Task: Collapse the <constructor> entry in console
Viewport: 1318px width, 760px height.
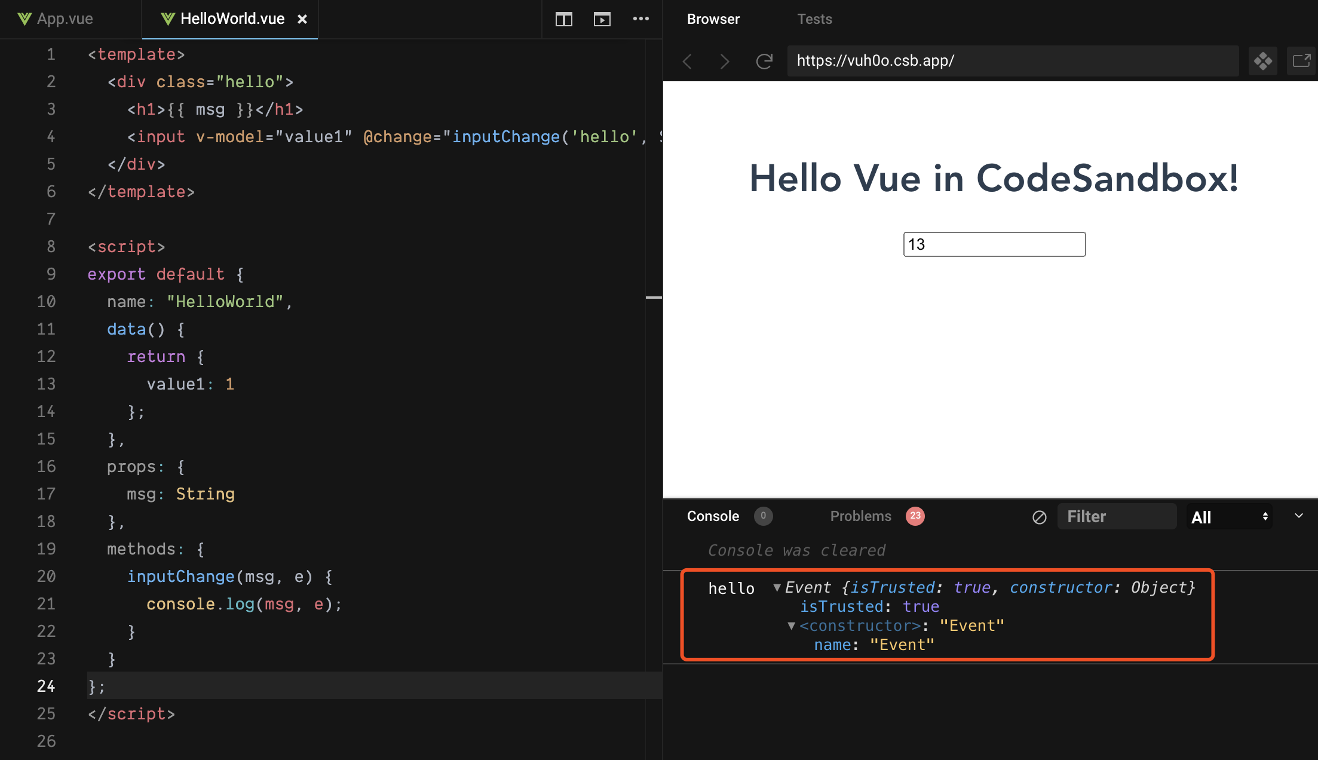Action: 791,626
